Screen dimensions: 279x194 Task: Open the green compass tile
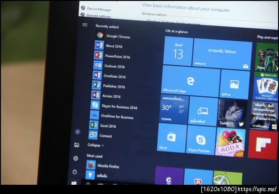227,178
